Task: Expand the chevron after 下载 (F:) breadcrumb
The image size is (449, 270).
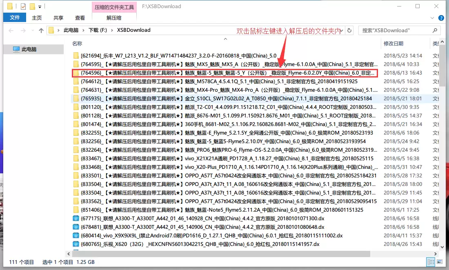Action: pos(112,30)
